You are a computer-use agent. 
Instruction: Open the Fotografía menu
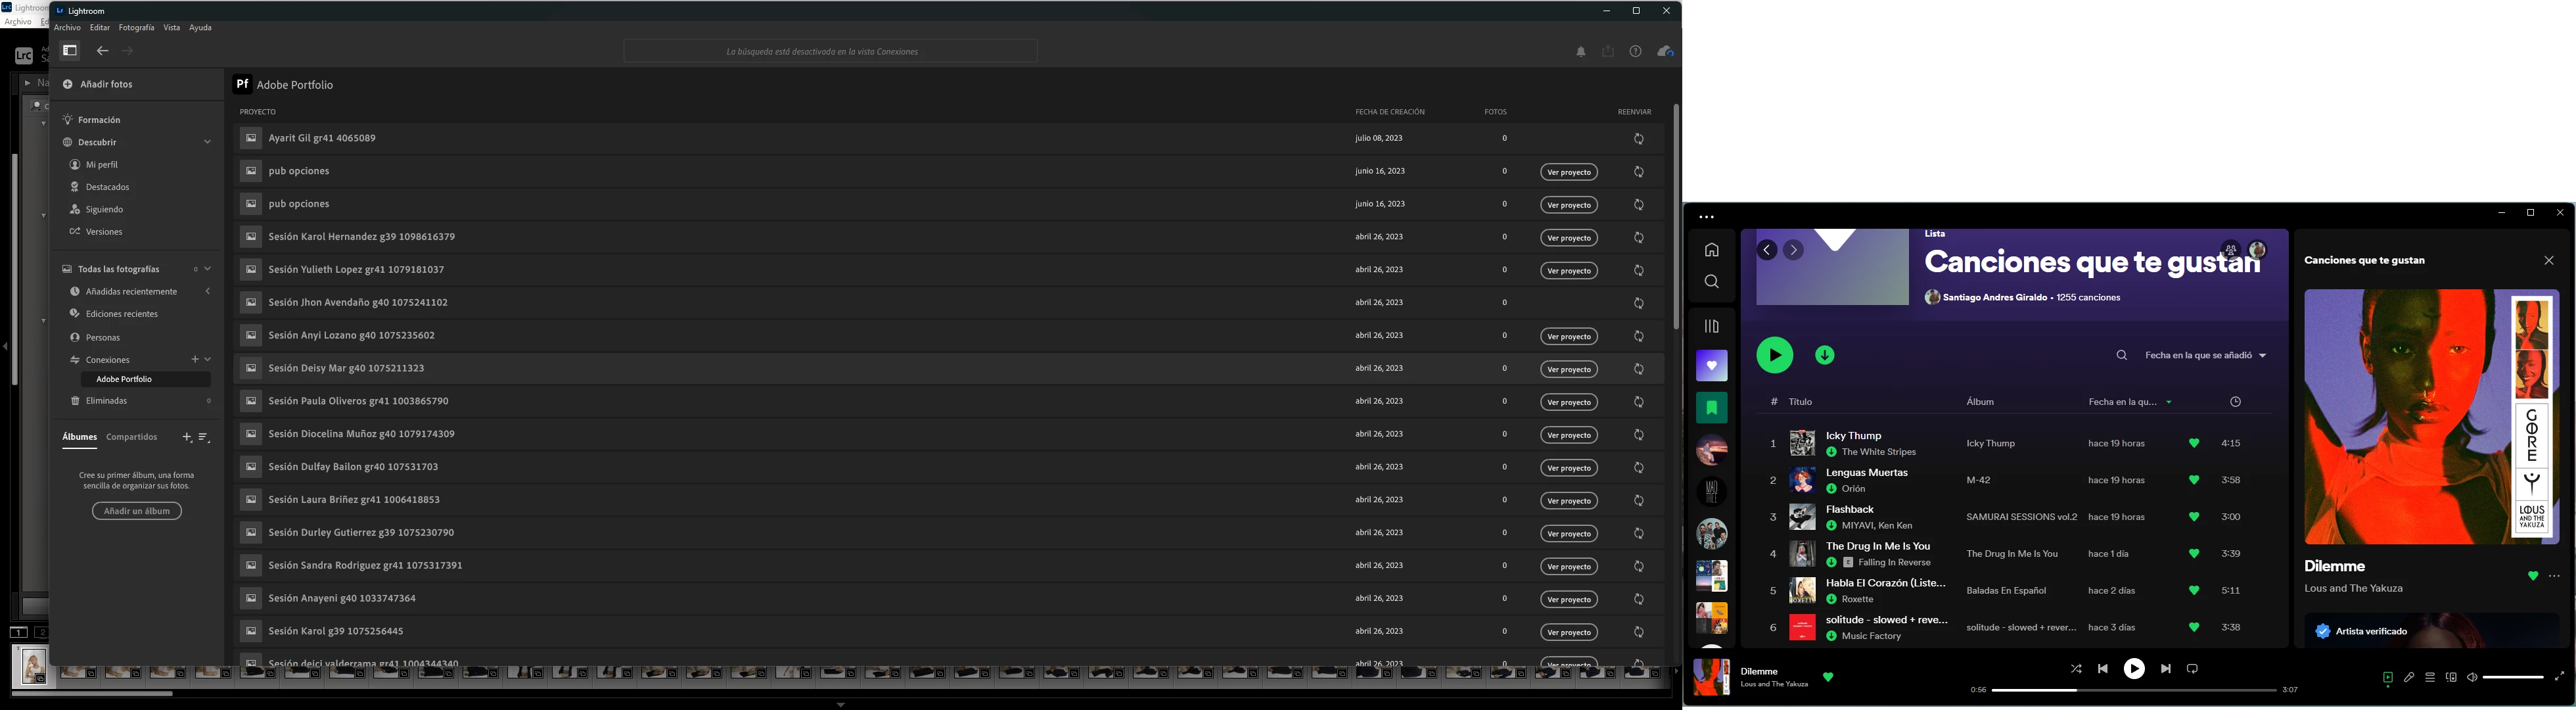point(136,28)
